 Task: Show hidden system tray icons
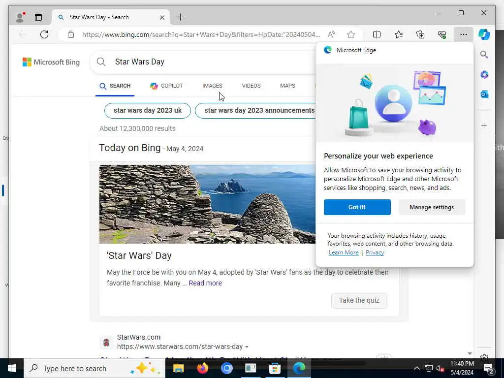[416, 368]
